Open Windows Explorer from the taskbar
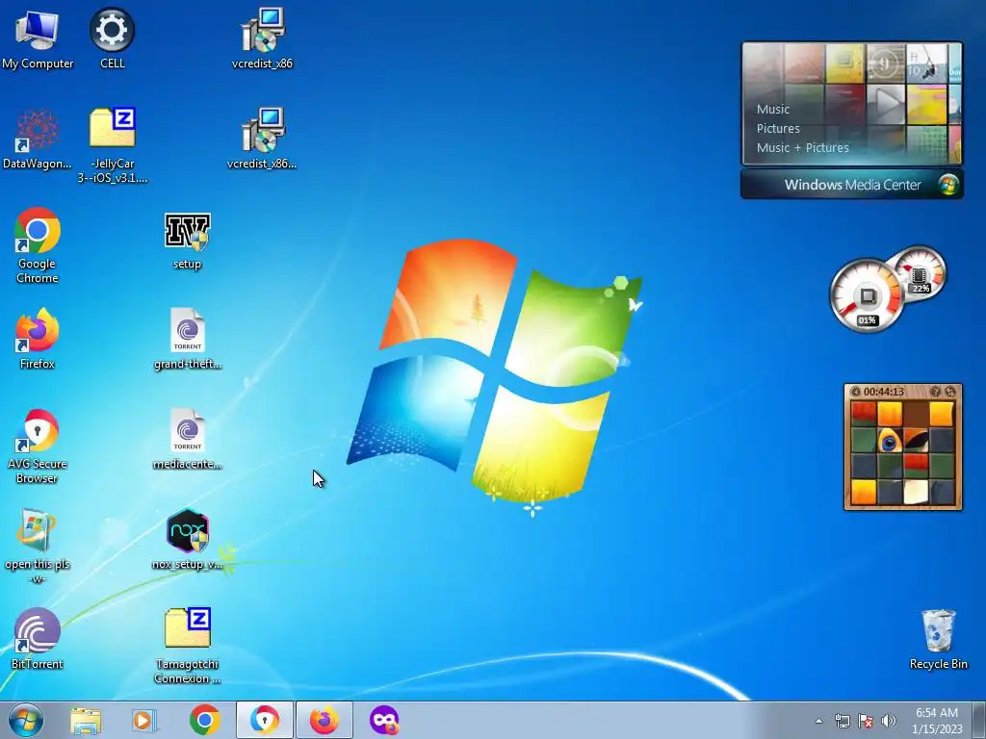Viewport: 986px width, 739px height. (x=86, y=721)
